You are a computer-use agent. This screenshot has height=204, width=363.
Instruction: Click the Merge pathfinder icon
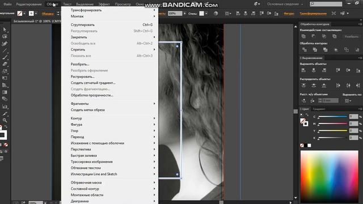(325, 50)
